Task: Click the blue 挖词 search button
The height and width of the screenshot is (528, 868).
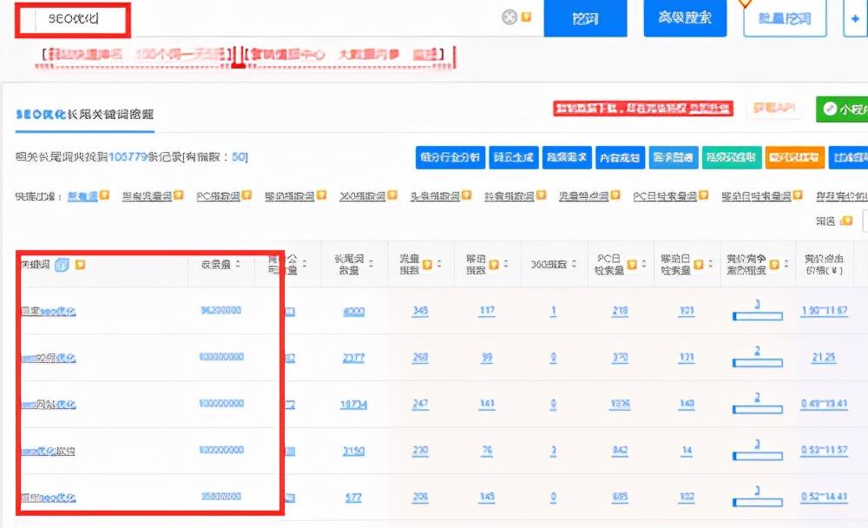Action: pos(585,18)
